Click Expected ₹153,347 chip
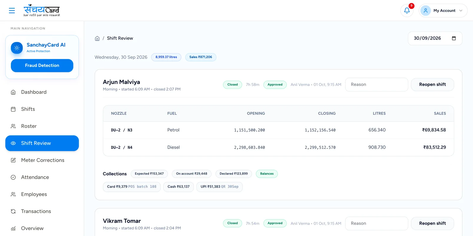The width and height of the screenshot is (473, 236). pyautogui.click(x=149, y=174)
